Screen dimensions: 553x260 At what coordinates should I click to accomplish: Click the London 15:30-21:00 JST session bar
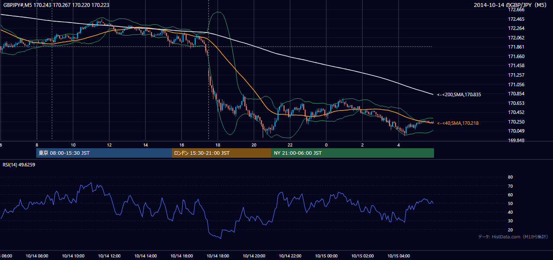(222, 153)
